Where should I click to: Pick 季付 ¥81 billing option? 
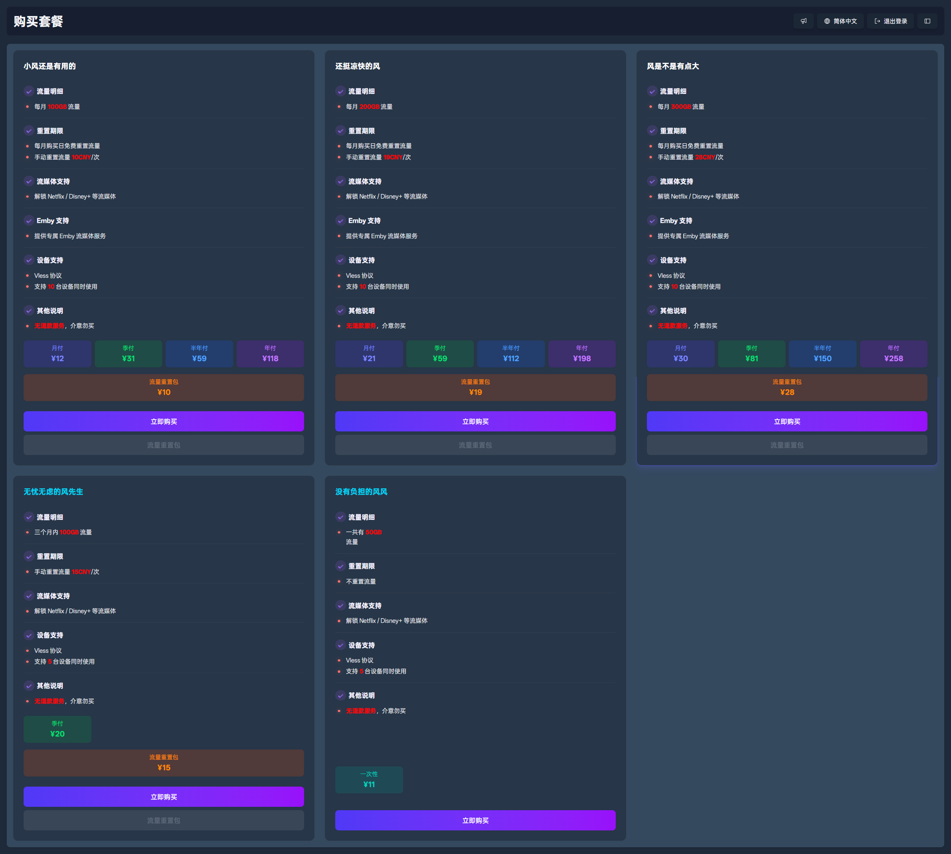(752, 354)
